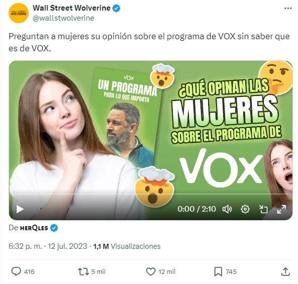Viewport: 298px width, 284px height.
Task: Open the three-dot more options menu
Action: (x=288, y=9)
